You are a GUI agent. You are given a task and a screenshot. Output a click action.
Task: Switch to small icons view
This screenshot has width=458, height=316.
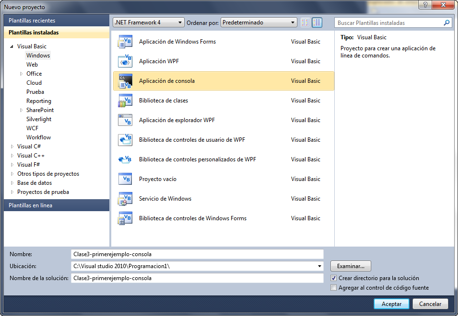[305, 23]
